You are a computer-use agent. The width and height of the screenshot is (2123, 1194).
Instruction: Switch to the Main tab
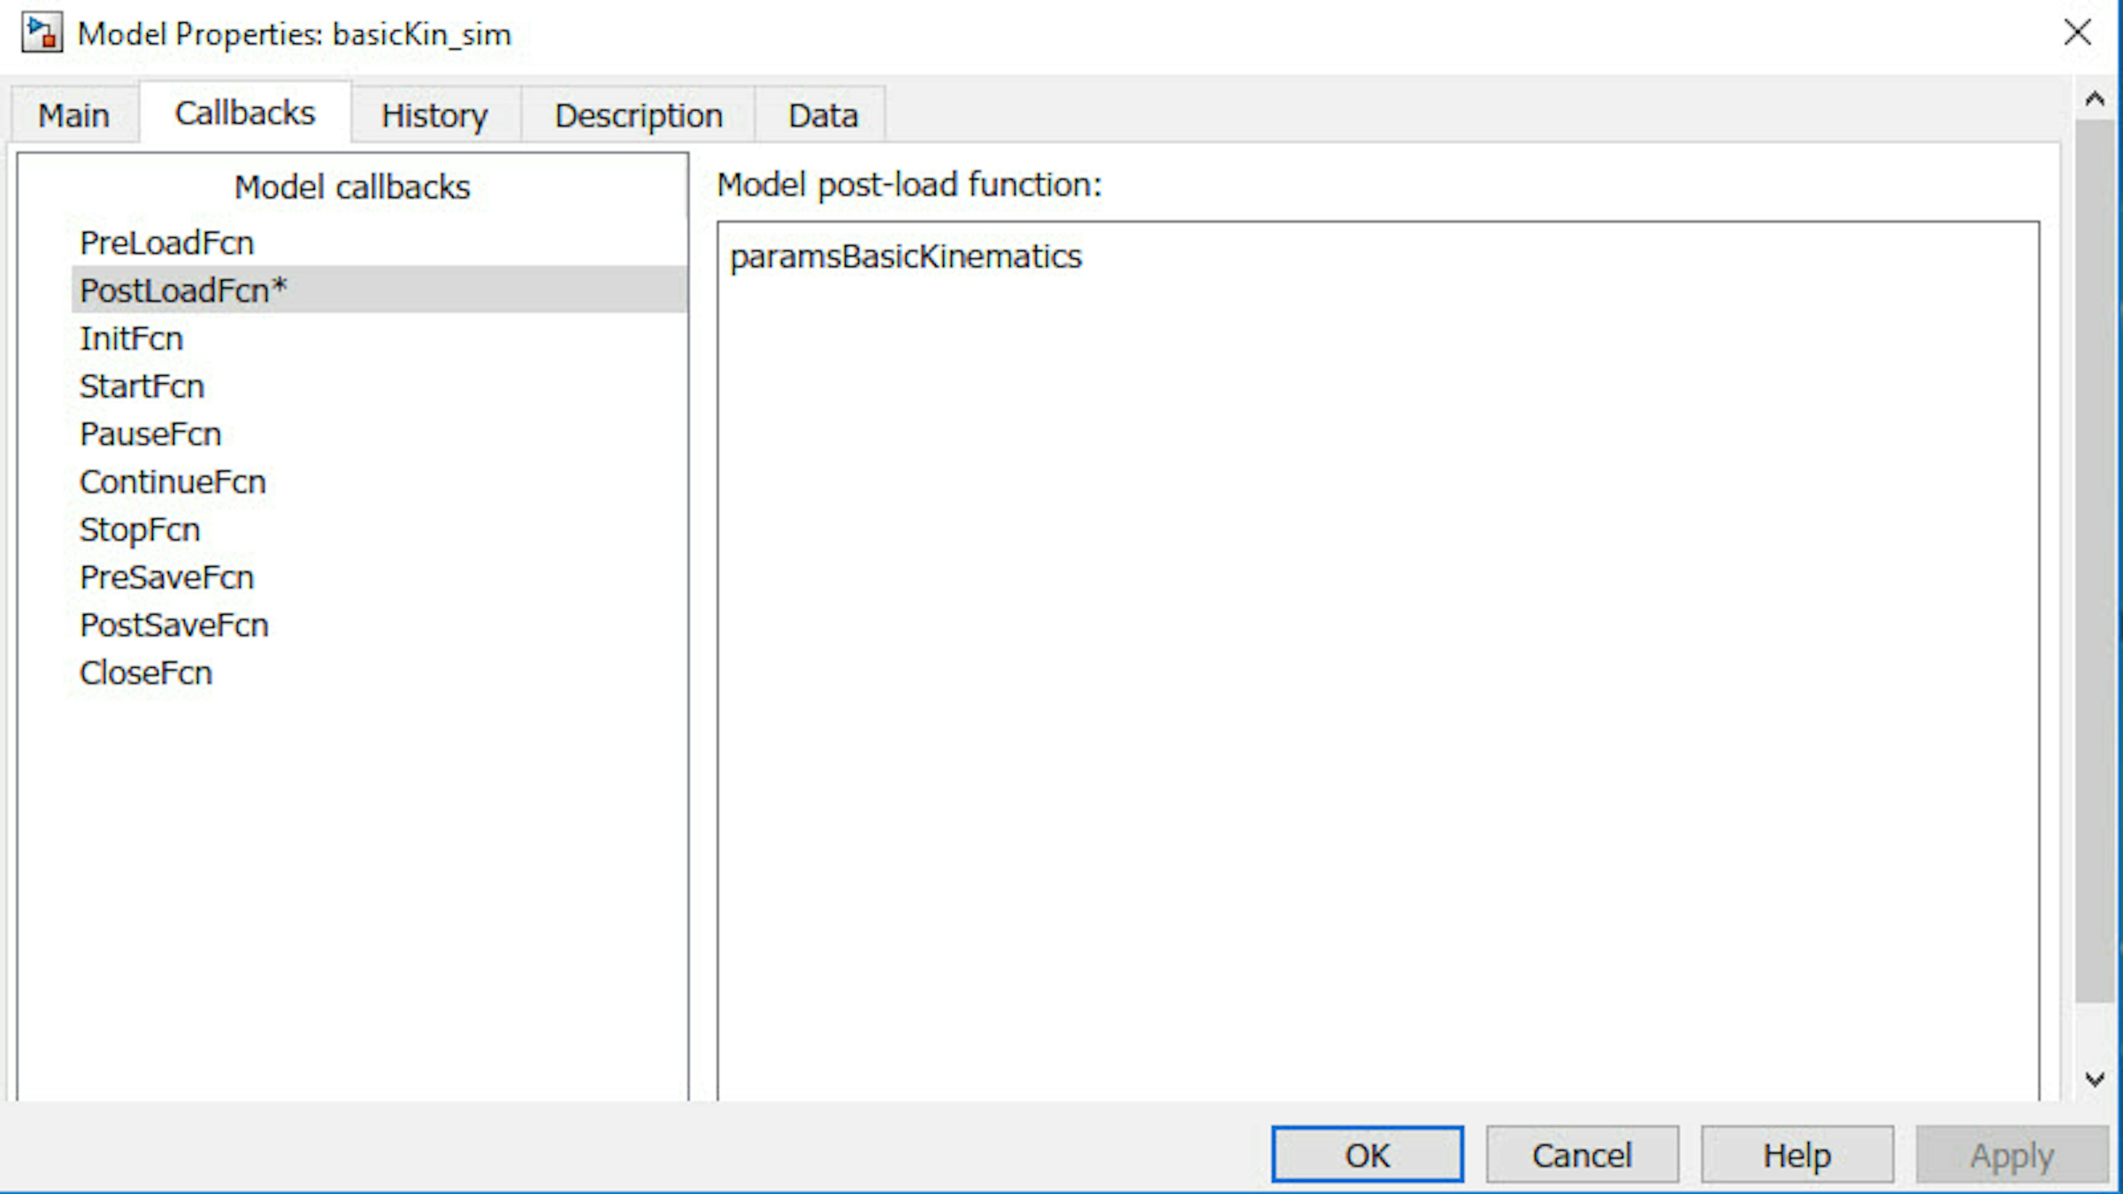coord(74,115)
